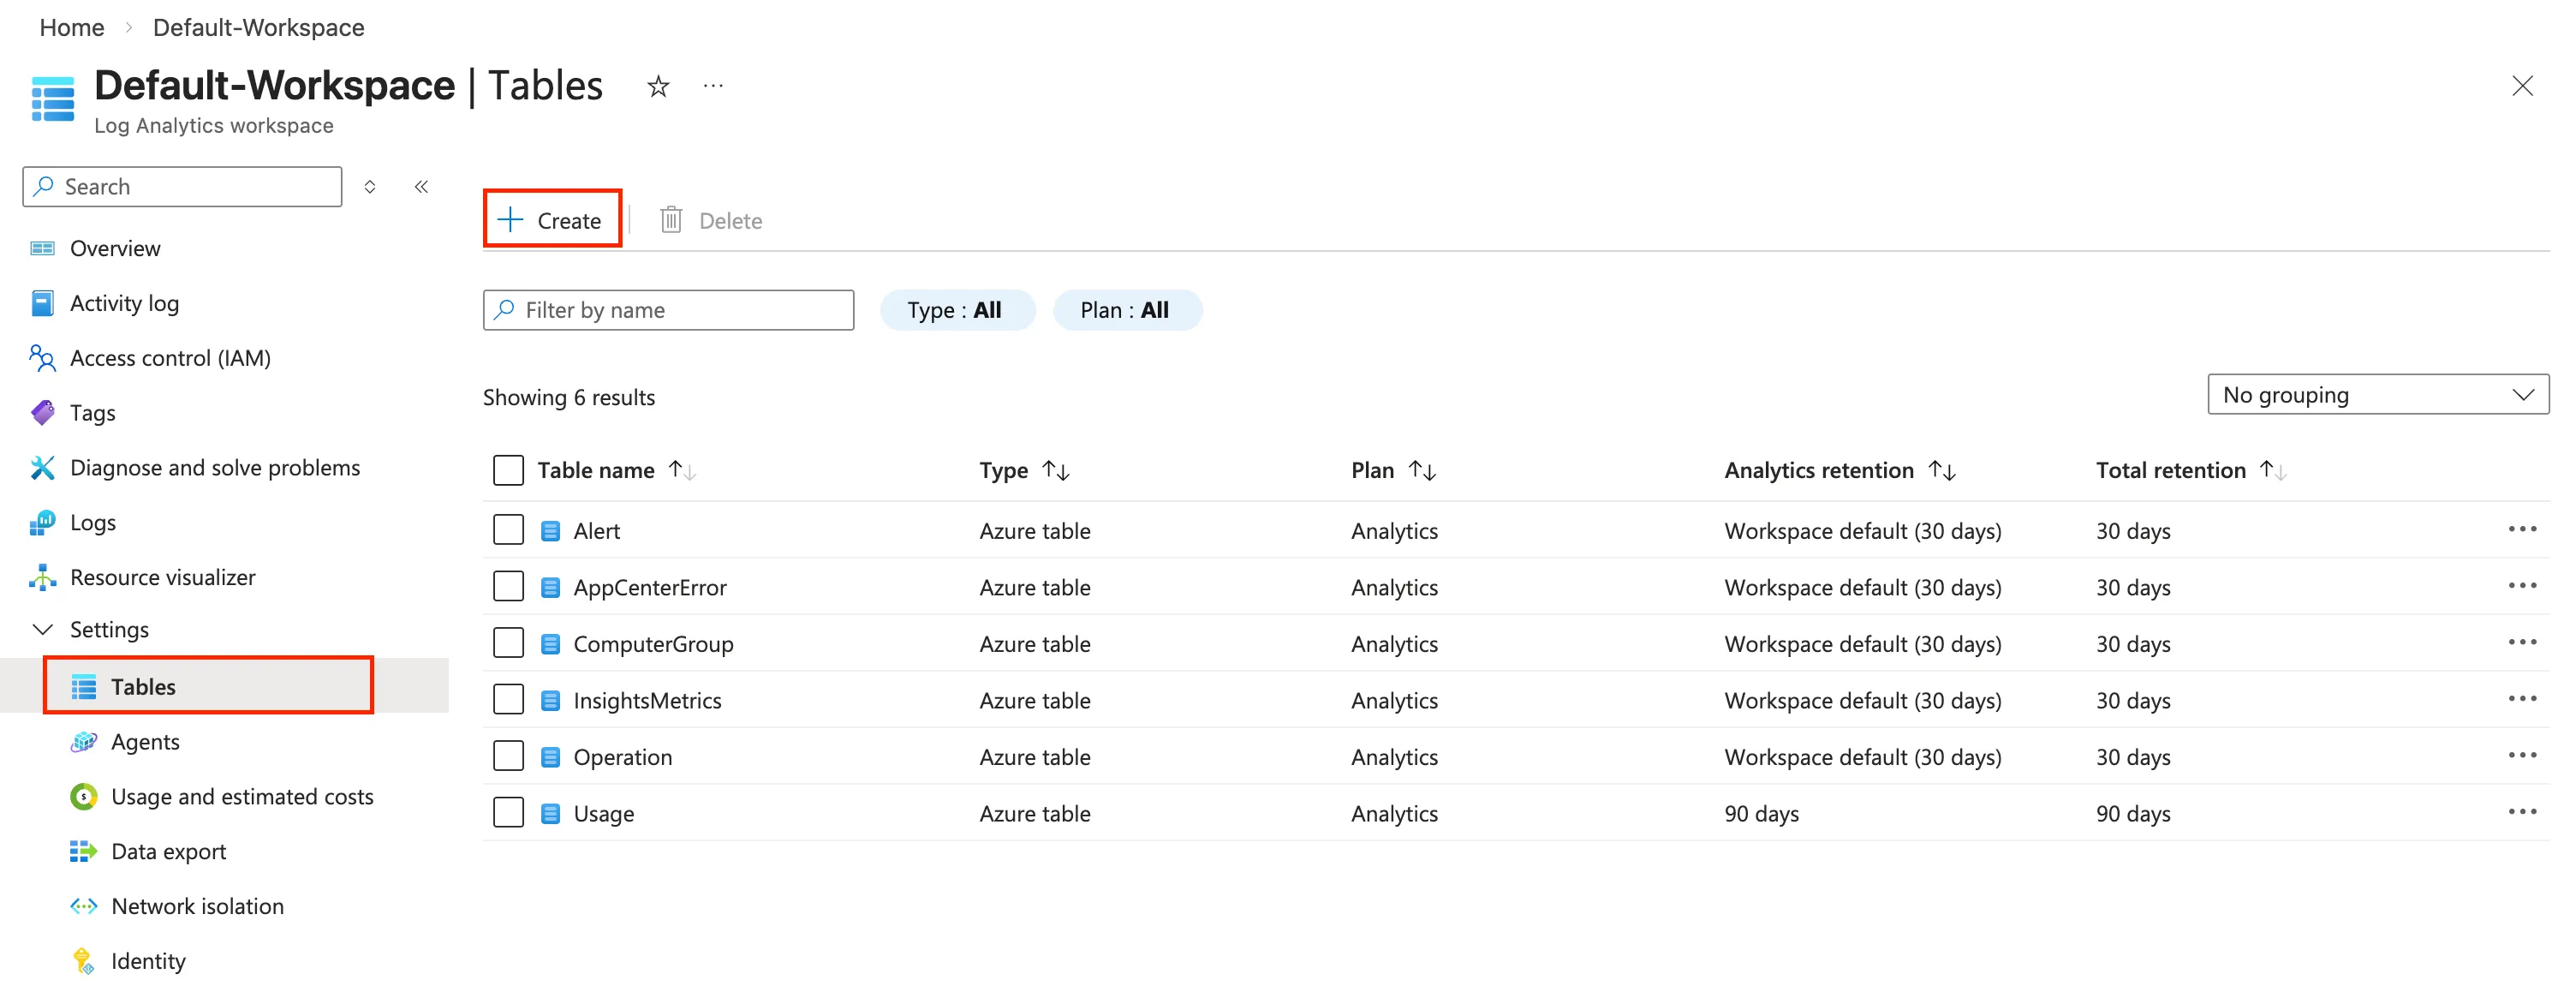Check the box for the Alert table
Image resolution: width=2576 pixels, height=992 pixels.
[508, 530]
